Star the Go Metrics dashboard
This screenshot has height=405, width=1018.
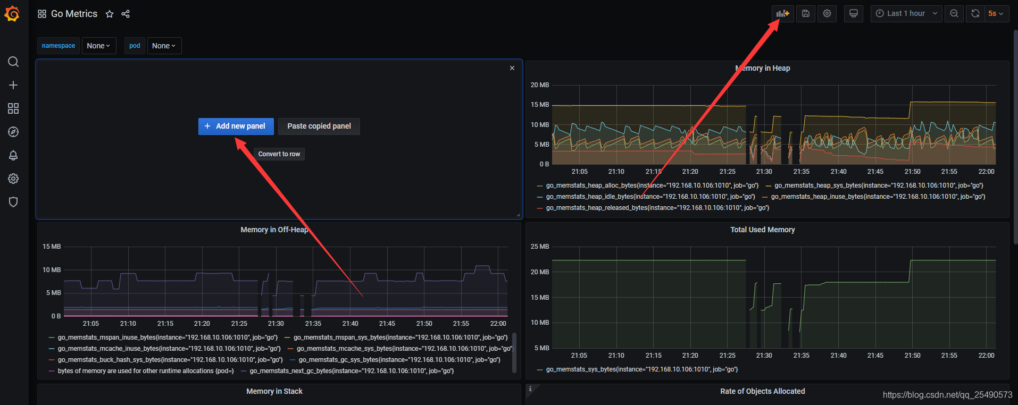coord(110,14)
